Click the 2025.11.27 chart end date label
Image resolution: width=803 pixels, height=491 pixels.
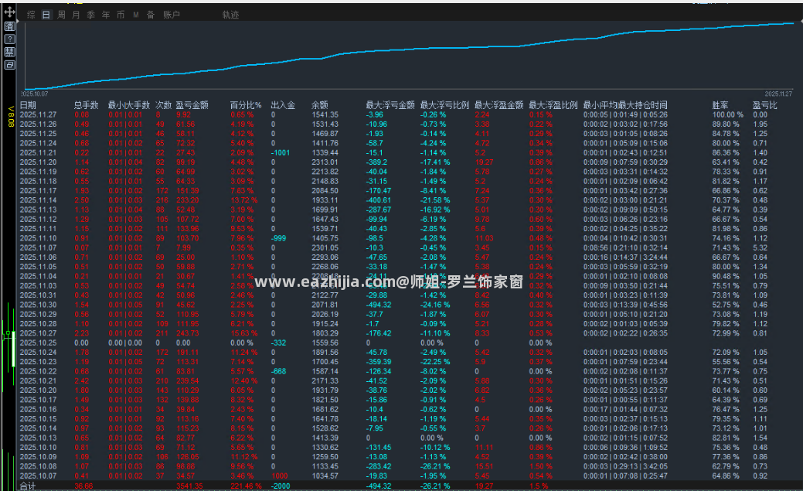pyautogui.click(x=778, y=94)
